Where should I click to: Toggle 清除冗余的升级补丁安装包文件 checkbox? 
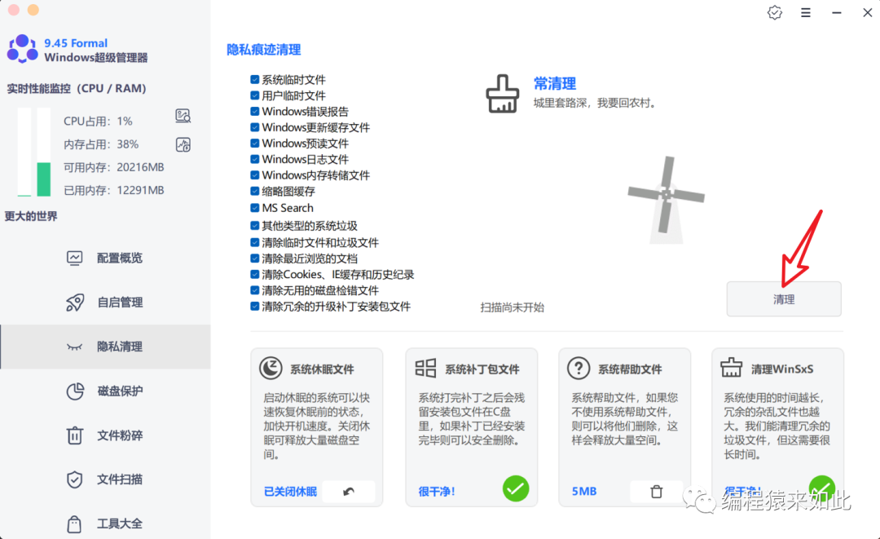tap(255, 307)
